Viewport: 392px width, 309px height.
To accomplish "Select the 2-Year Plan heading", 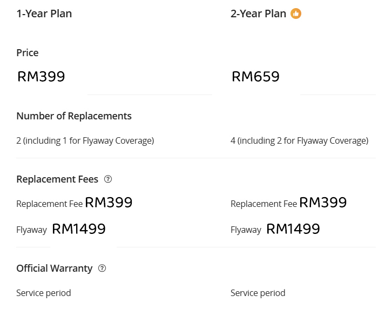I will click(x=258, y=14).
